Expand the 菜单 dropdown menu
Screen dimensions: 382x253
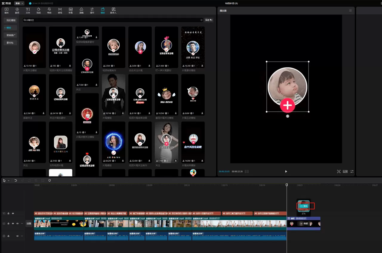click(x=19, y=3)
